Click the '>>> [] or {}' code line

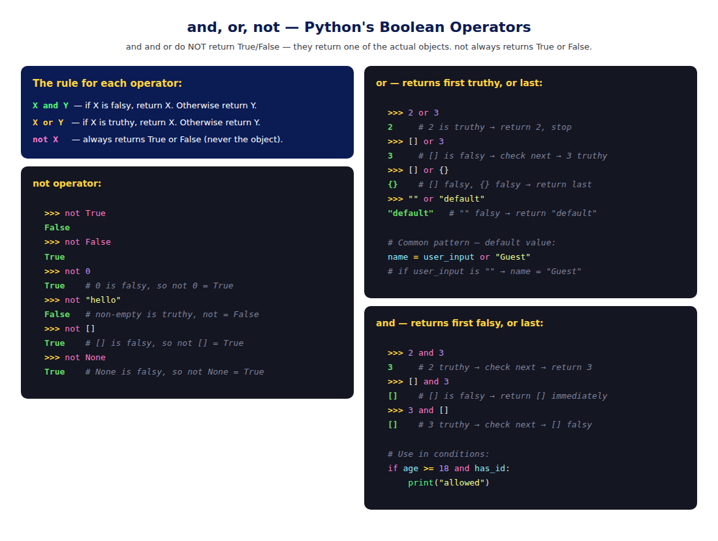[x=418, y=170]
